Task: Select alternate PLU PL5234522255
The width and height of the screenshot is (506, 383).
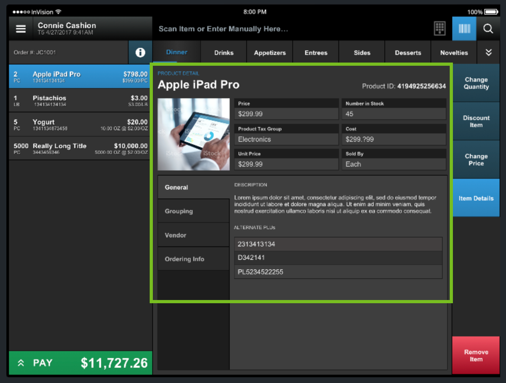Action: pyautogui.click(x=338, y=272)
